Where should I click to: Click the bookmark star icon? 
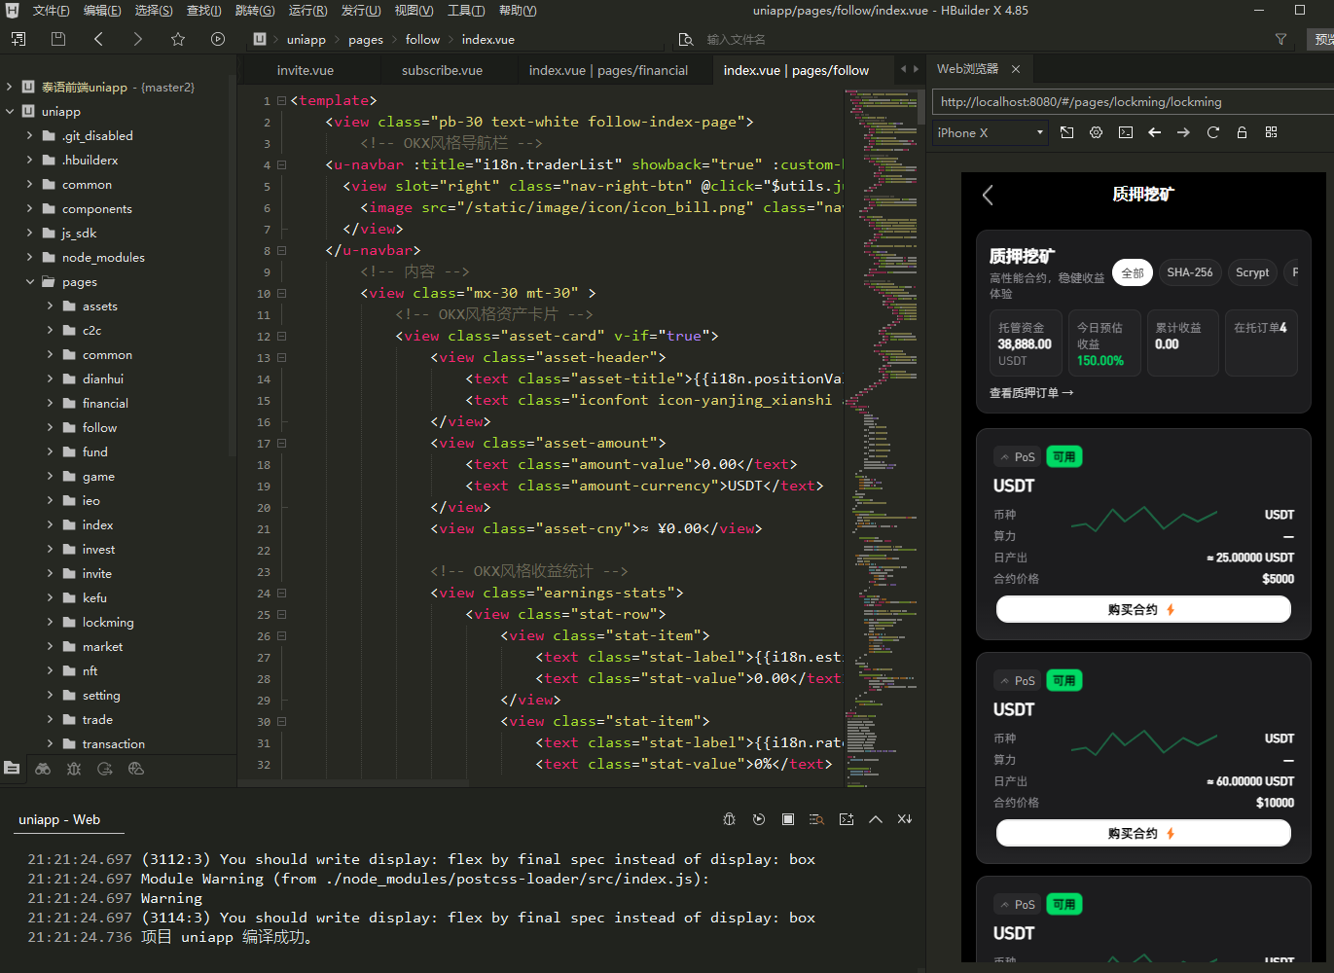[177, 39]
